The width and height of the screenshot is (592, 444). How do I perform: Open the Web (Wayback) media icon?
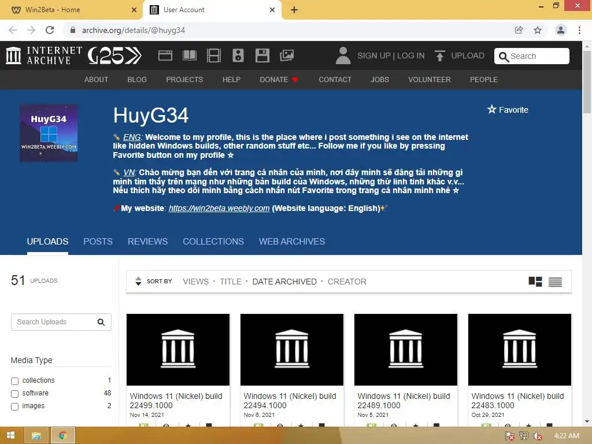click(x=165, y=55)
